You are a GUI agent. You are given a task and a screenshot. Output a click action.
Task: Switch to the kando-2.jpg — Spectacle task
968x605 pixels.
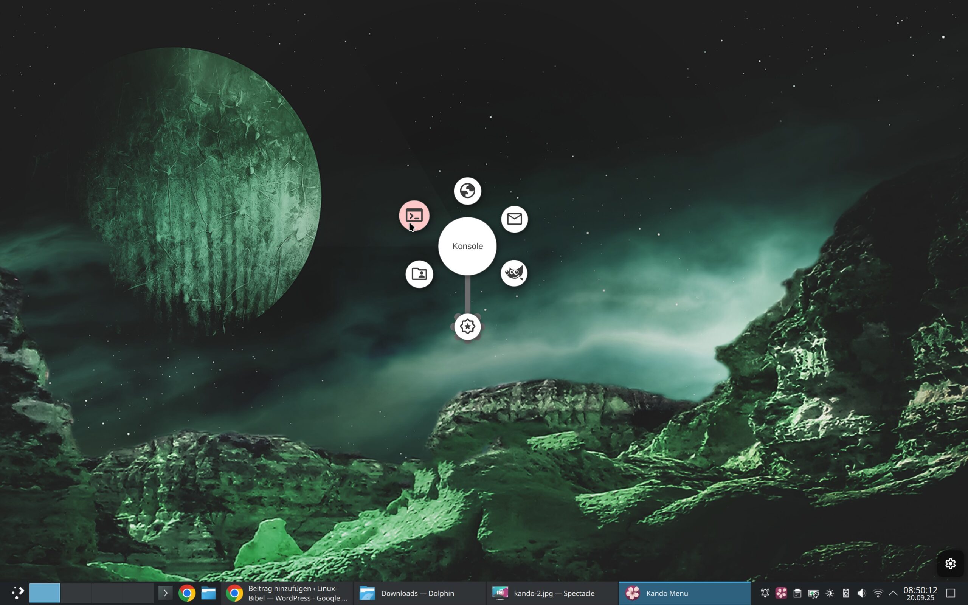point(552,593)
